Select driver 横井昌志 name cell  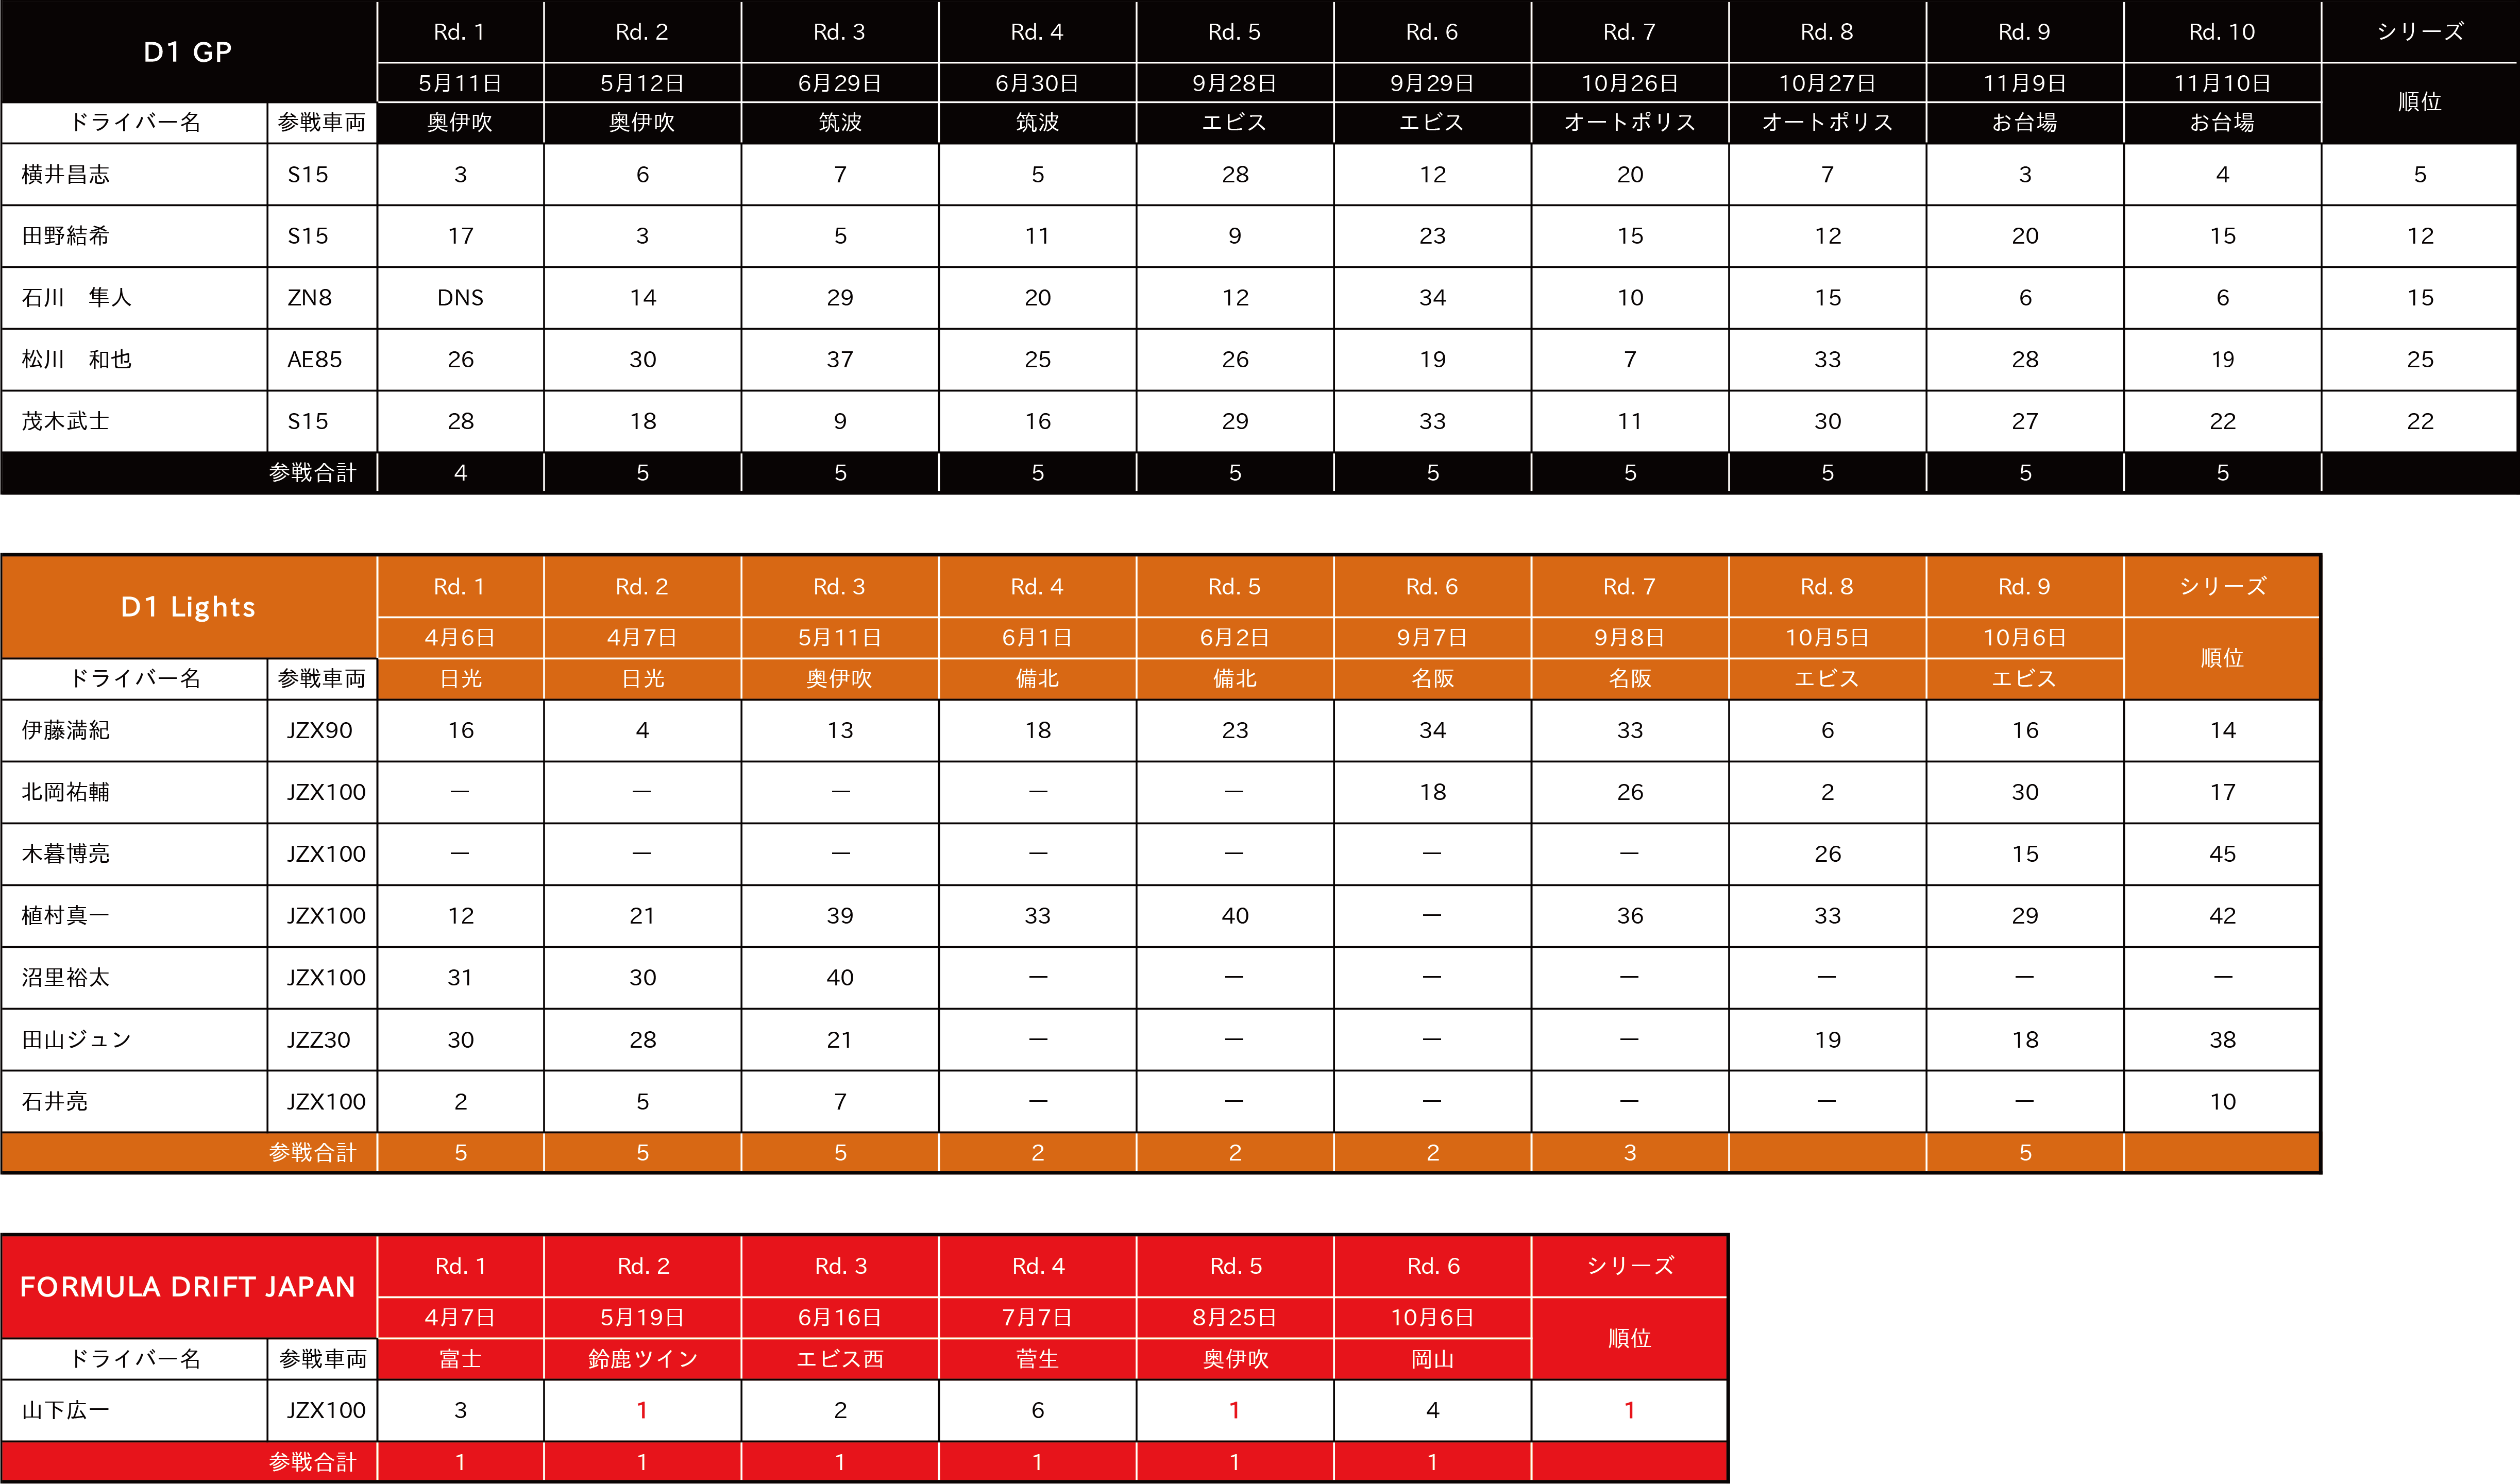click(x=66, y=174)
